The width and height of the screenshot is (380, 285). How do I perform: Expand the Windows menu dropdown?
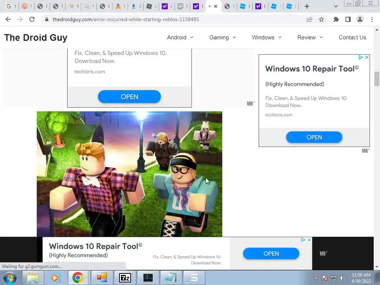tap(266, 37)
